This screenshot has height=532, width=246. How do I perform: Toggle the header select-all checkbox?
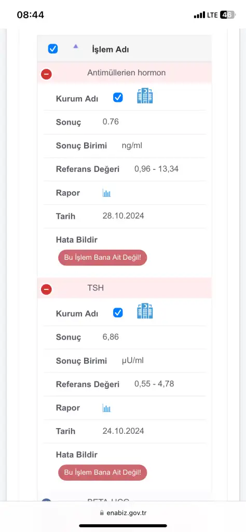tap(53, 49)
